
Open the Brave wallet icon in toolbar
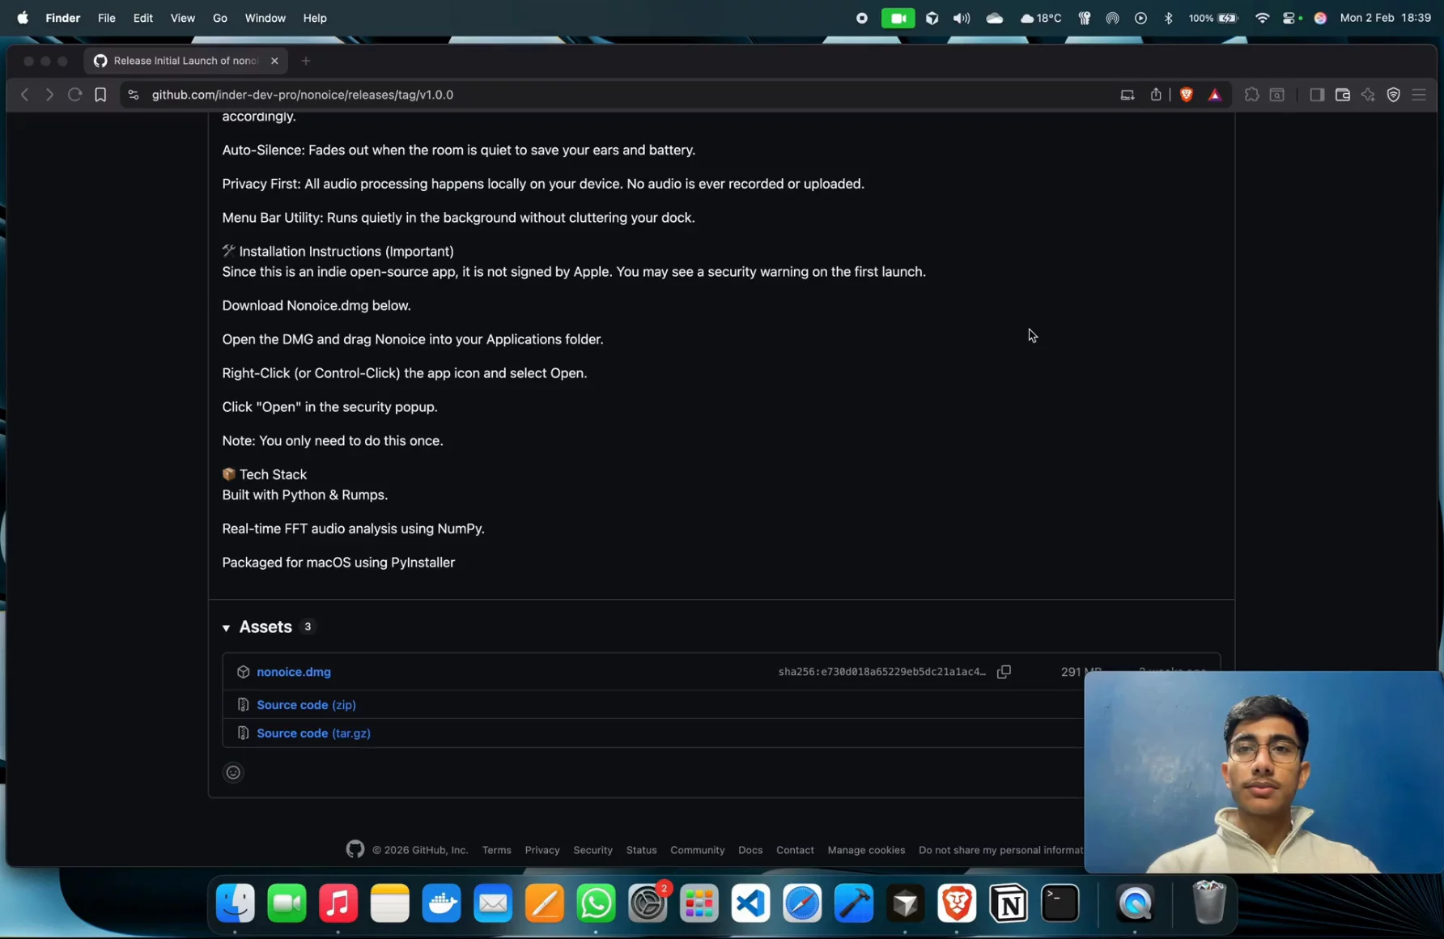(1342, 95)
